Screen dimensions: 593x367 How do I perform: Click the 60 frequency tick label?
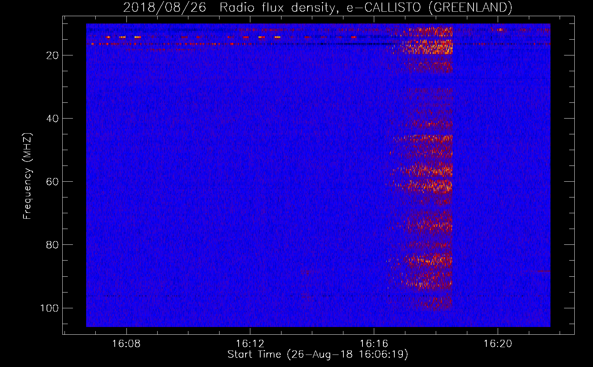[x=53, y=182]
